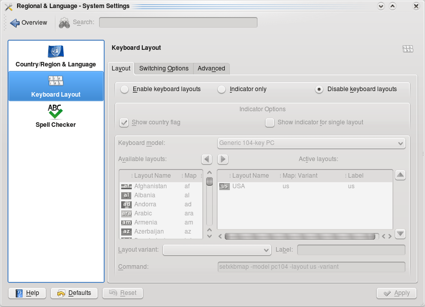Choose the Indicator only option
The height and width of the screenshot is (307, 425).
pos(221,90)
